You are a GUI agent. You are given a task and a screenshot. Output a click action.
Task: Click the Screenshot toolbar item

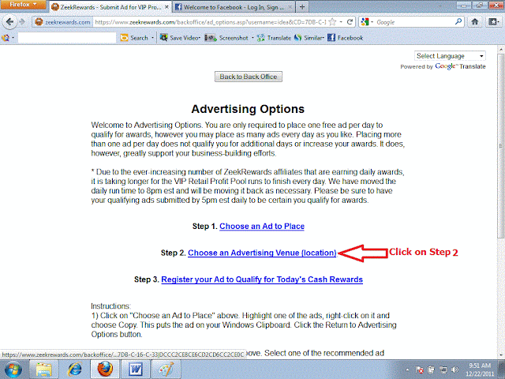coord(226,38)
